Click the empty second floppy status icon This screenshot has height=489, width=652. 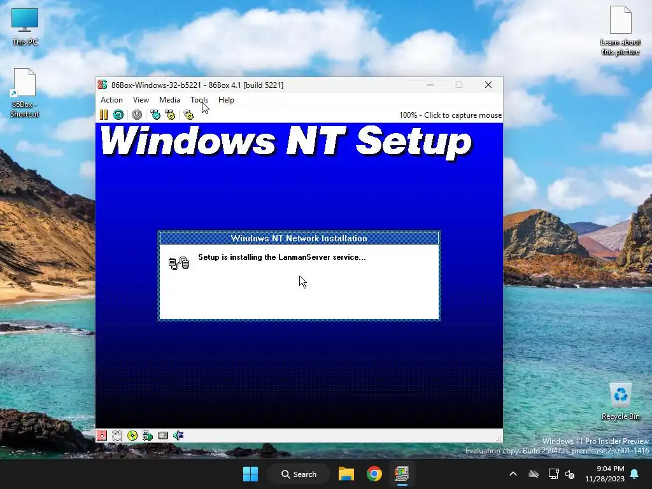click(x=117, y=436)
